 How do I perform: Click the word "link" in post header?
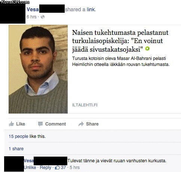point(91,9)
